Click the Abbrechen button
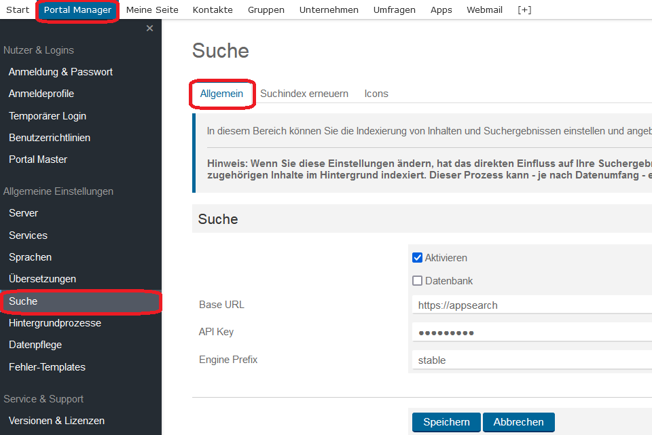Image resolution: width=652 pixels, height=435 pixels. (x=518, y=422)
